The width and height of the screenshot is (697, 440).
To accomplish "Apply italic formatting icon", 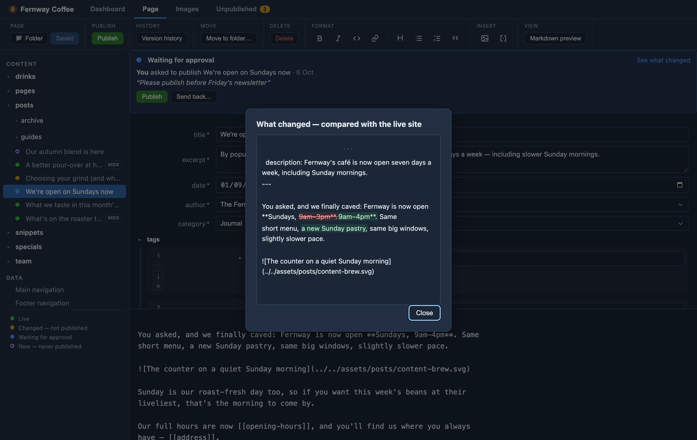I will [338, 38].
